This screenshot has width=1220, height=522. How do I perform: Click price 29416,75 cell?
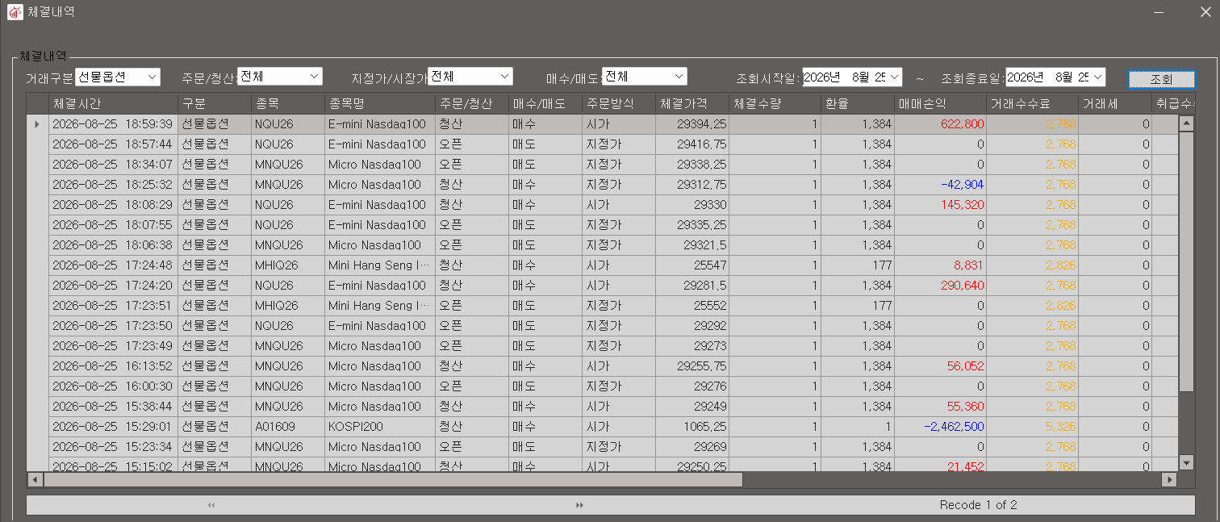point(692,144)
